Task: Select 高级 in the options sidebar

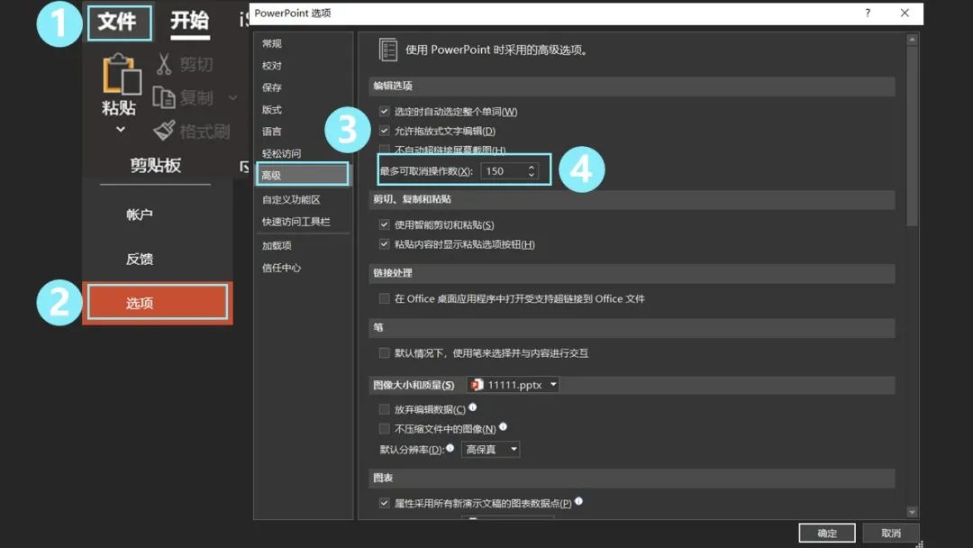Action: tap(302, 174)
